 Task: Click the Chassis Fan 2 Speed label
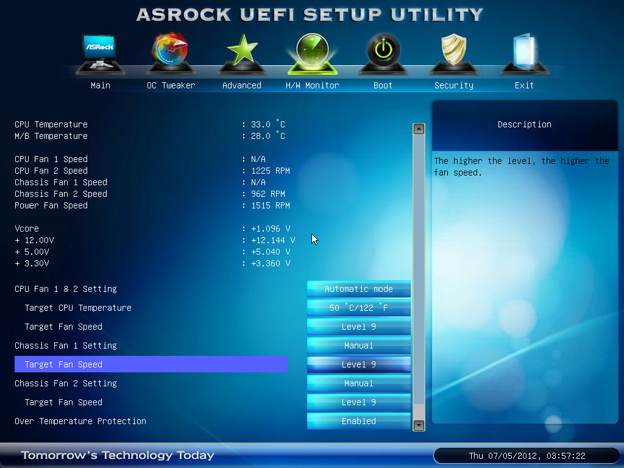[x=61, y=194]
